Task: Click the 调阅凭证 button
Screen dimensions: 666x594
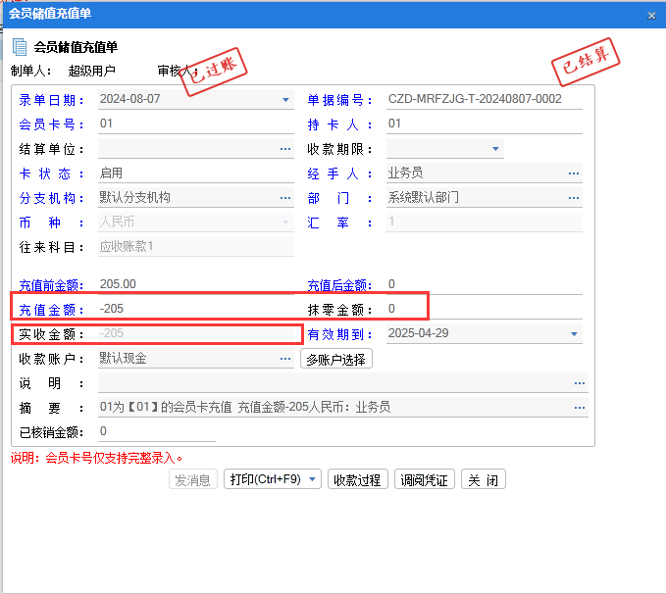Action: 425,479
